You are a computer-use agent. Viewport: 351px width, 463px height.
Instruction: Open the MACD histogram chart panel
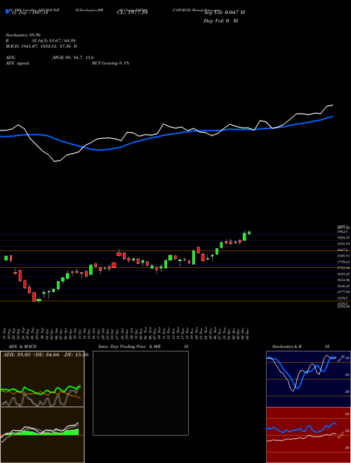(x=42, y=435)
